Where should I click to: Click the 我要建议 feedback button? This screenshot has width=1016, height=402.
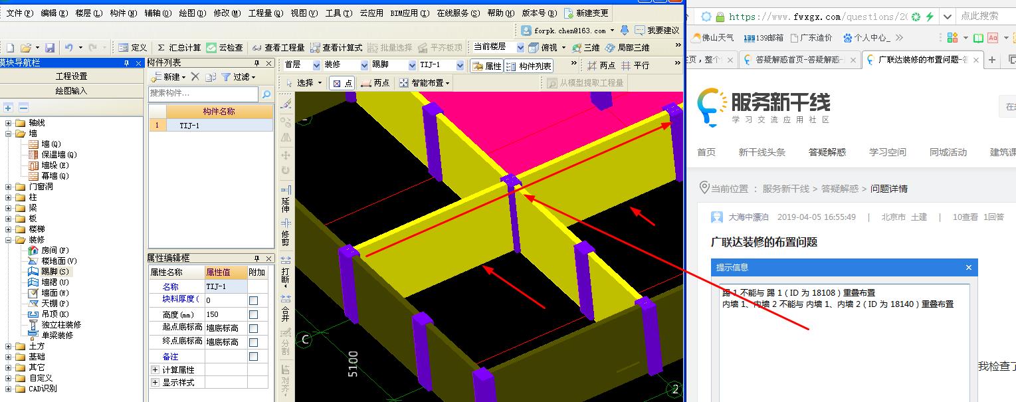[657, 31]
